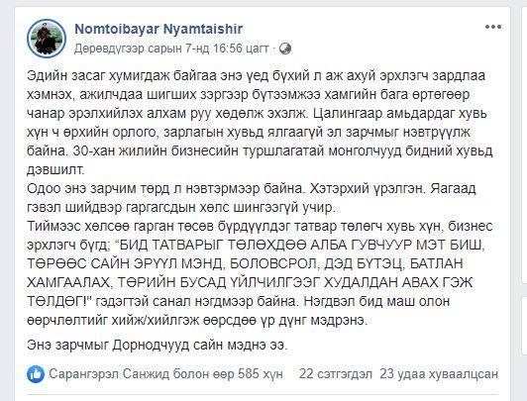Click the word дэвшилт in the post

(x=55, y=170)
